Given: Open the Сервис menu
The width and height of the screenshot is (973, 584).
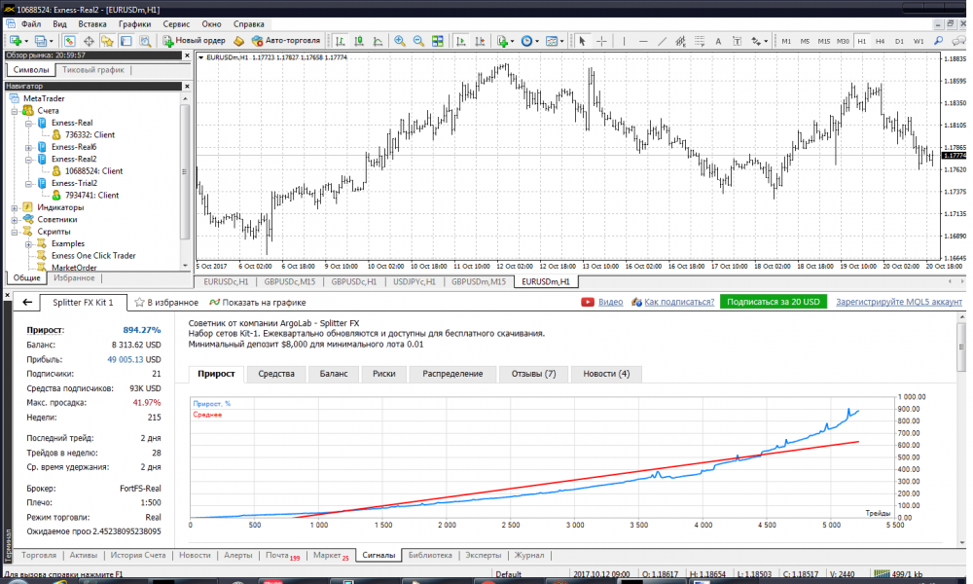Looking at the screenshot, I should click(176, 24).
